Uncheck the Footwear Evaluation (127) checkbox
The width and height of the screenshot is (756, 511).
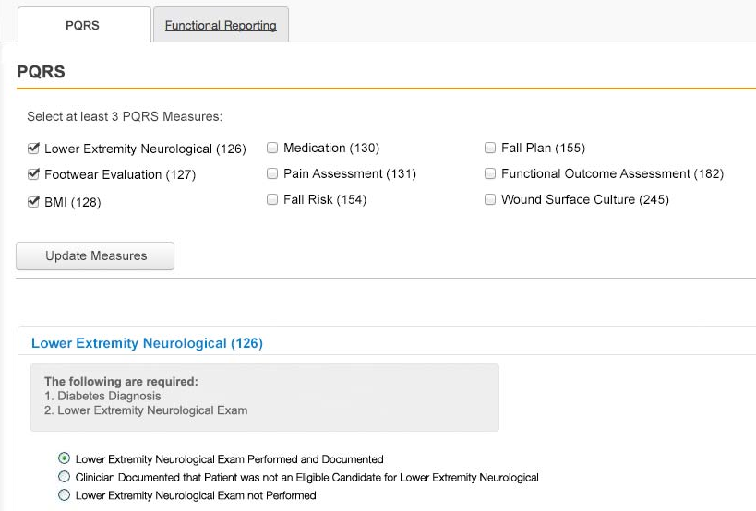(34, 173)
